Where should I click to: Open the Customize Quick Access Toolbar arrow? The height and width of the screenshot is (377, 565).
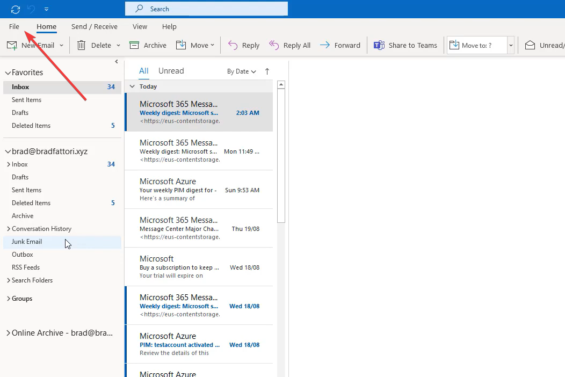pos(47,9)
